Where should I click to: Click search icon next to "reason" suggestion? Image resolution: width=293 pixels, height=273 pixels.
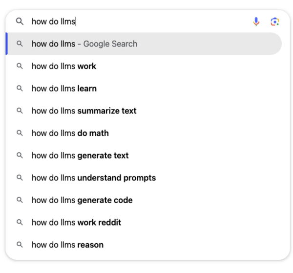(20, 245)
